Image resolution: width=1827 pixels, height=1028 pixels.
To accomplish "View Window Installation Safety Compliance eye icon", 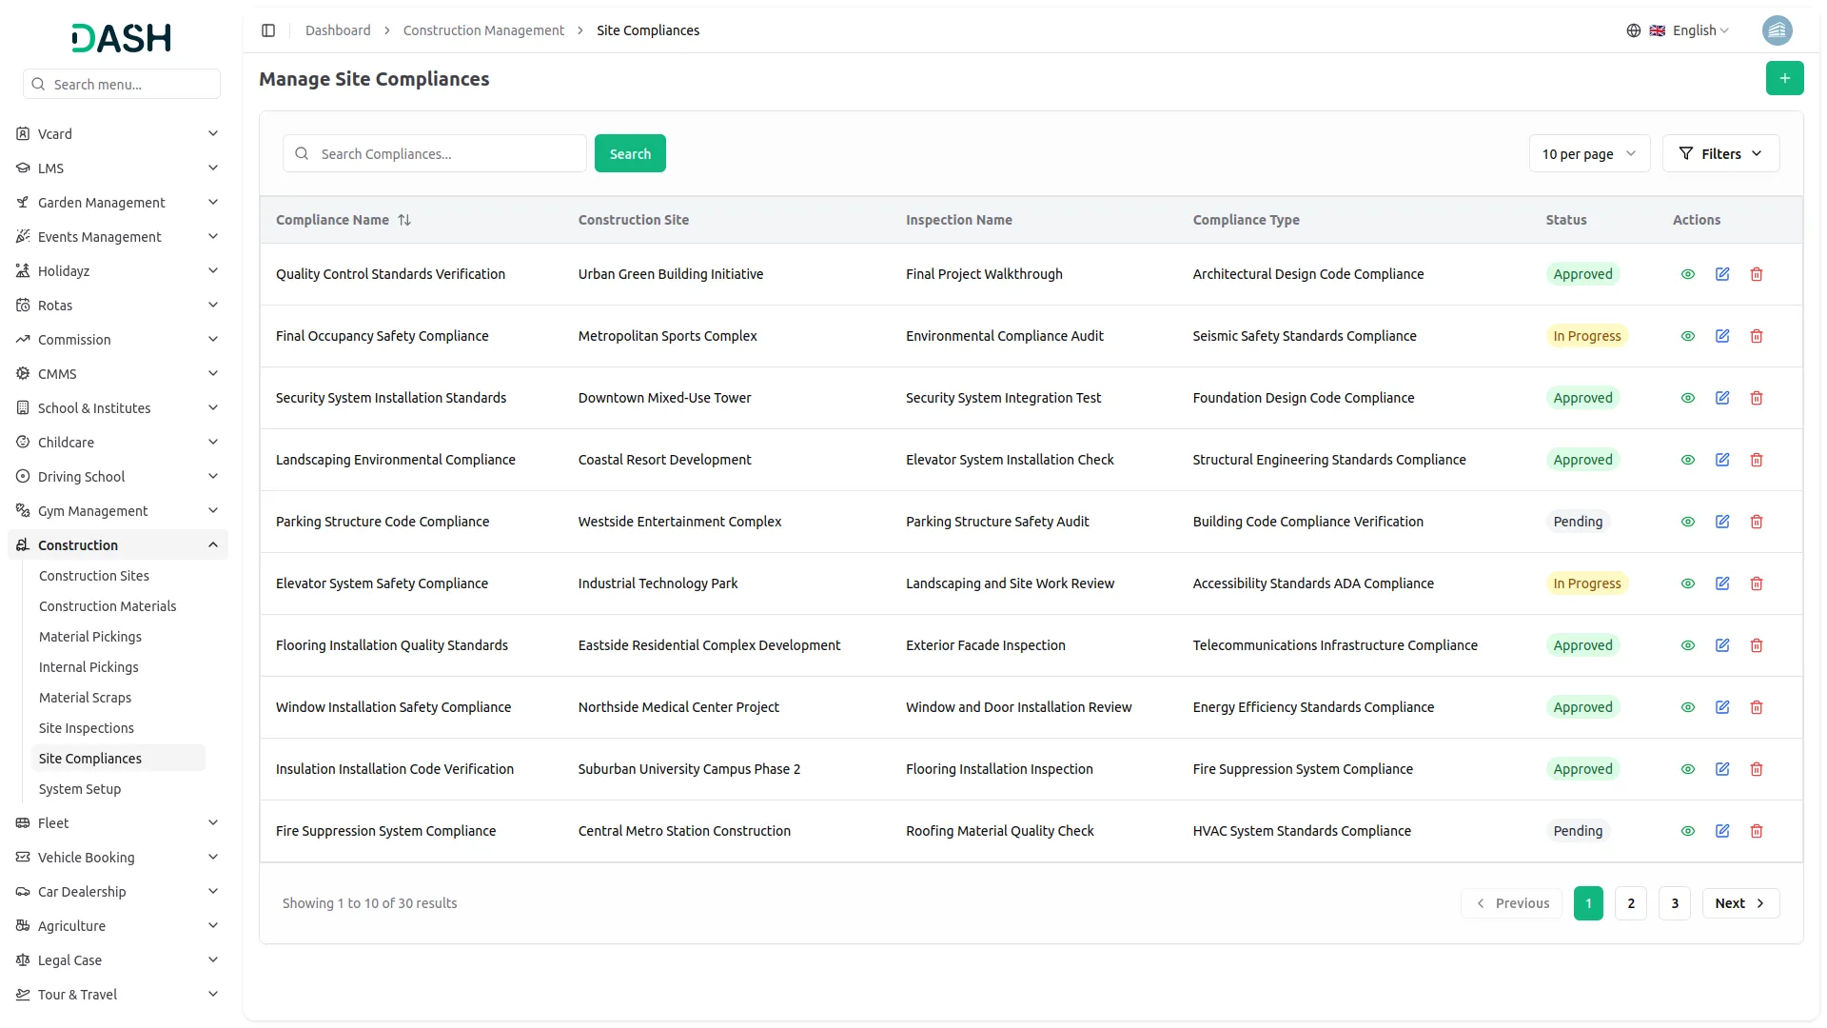I will (x=1687, y=707).
